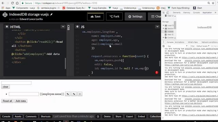Screen dimensions: 218x122
Task: Go to browser home page icon
Action: click(17, 3)
